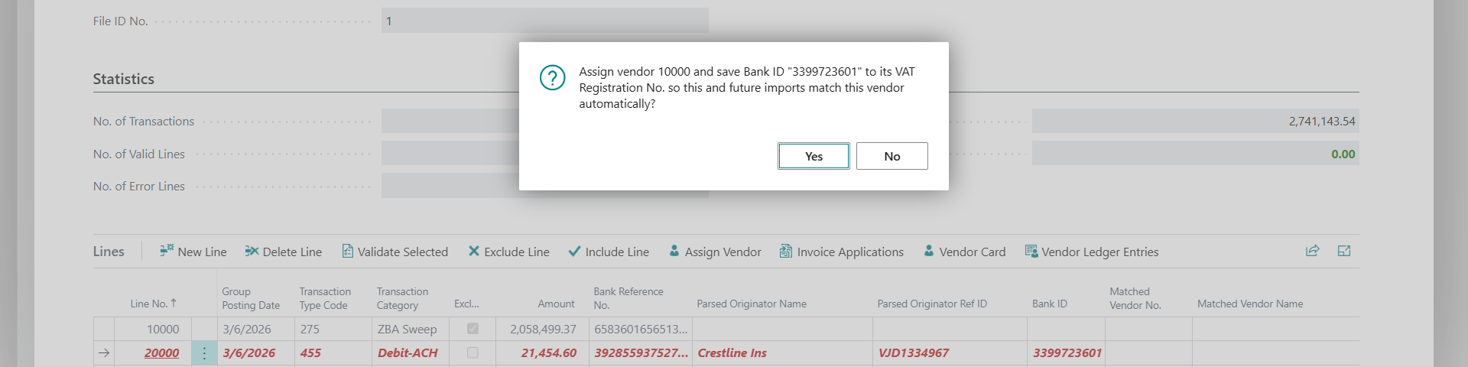Click Transaction Type Code column header
Viewport: 1468px width, 367px height.
pos(325,298)
